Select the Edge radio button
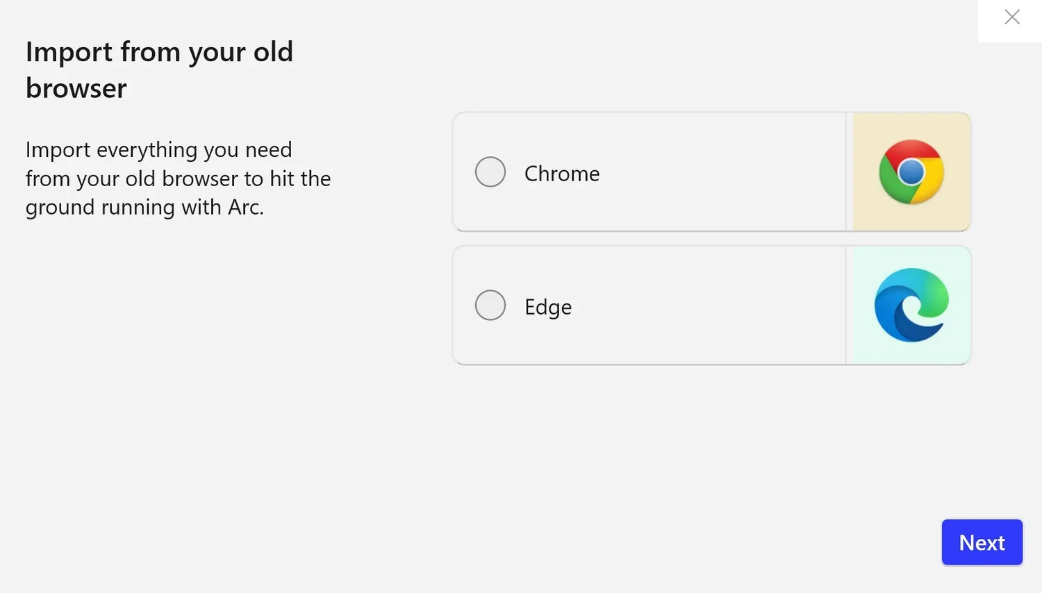 pyautogui.click(x=490, y=304)
